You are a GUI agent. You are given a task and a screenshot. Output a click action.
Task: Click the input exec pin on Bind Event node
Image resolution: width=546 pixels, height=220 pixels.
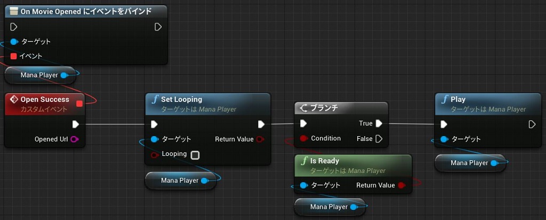point(13,27)
